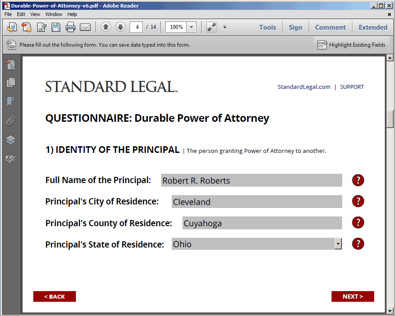Send file by email envelope icon

(85, 27)
